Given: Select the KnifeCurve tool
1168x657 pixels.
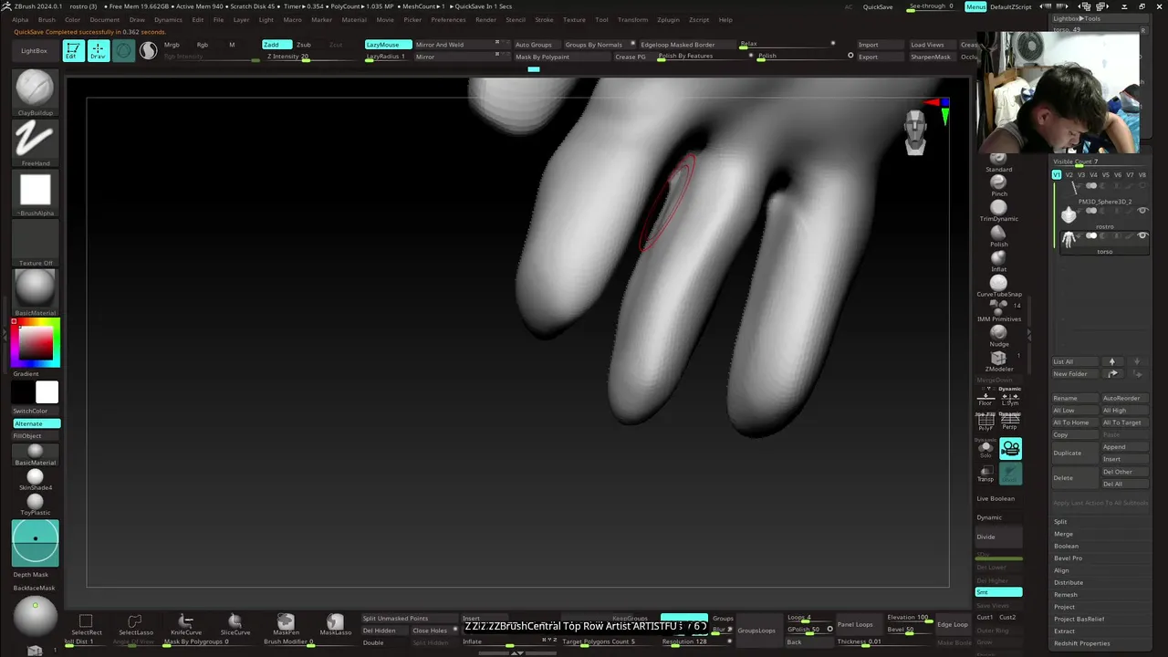Looking at the screenshot, I should (x=185, y=624).
